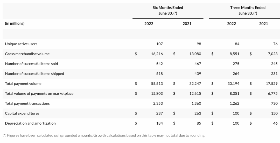
Task: Select the 263 capital expenditures cell
Action: 198,113
